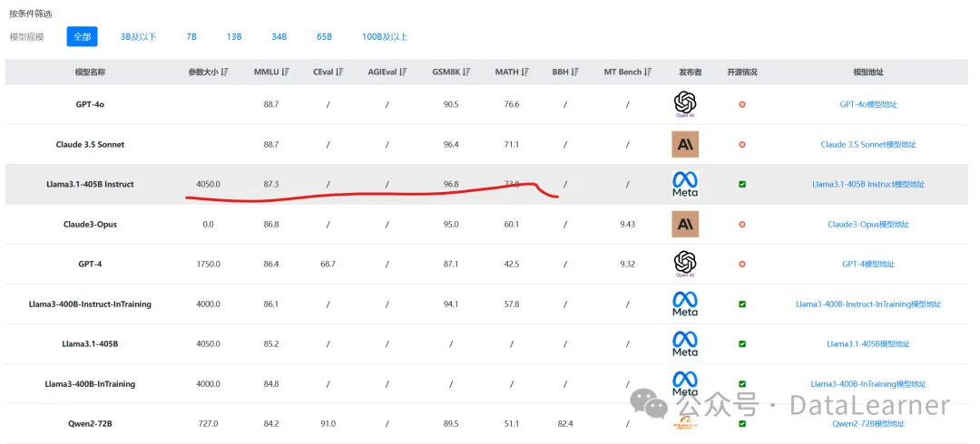Click the 模型地址 column header
Image resolution: width=980 pixels, height=444 pixels.
(868, 72)
